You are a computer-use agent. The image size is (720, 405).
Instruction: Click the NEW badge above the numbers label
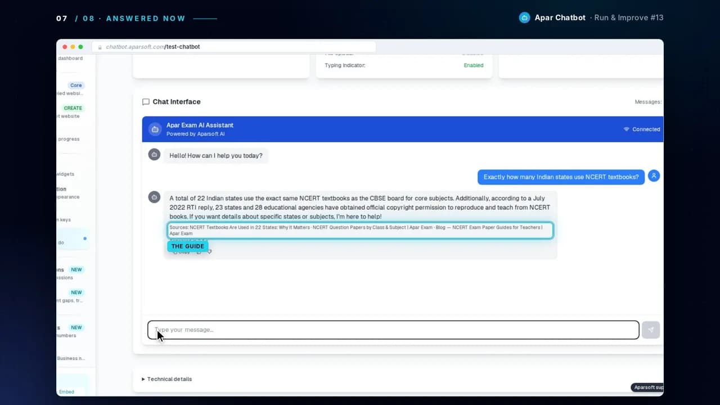pos(76,327)
